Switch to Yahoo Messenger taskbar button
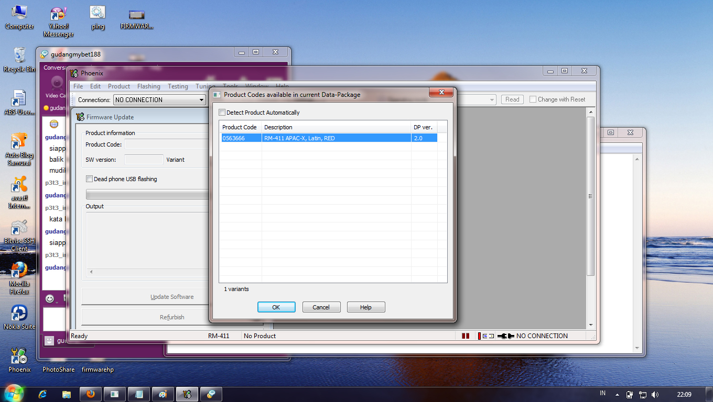713x402 pixels. (x=211, y=394)
